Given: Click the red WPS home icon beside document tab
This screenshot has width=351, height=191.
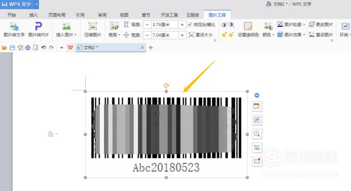Looking at the screenshot, I should click(x=71, y=48).
